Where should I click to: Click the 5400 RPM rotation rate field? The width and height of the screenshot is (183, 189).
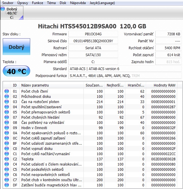pyautogui.click(x=168, y=48)
